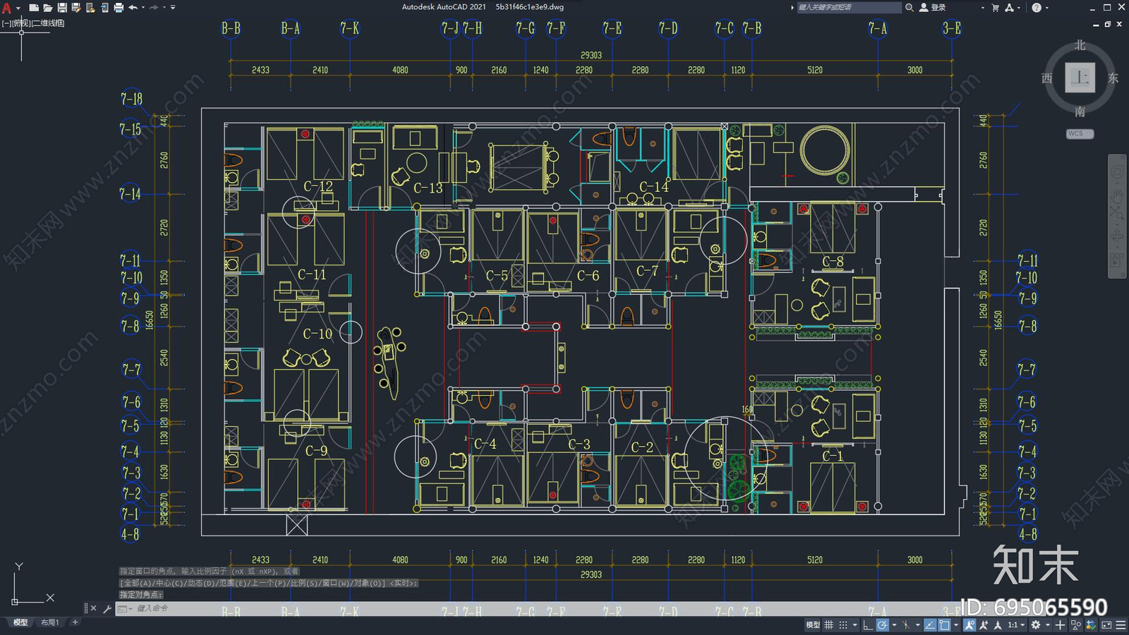Viewport: 1129px width, 635px height.
Task: Undo the last action with the Undo arrow
Action: pyautogui.click(x=133, y=8)
